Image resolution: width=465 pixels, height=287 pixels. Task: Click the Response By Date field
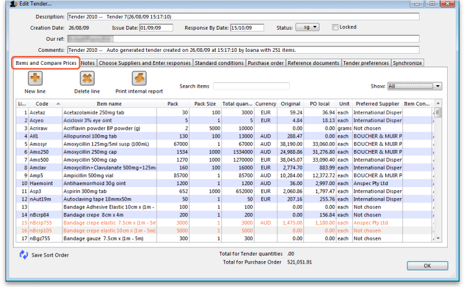pyautogui.click(x=246, y=28)
